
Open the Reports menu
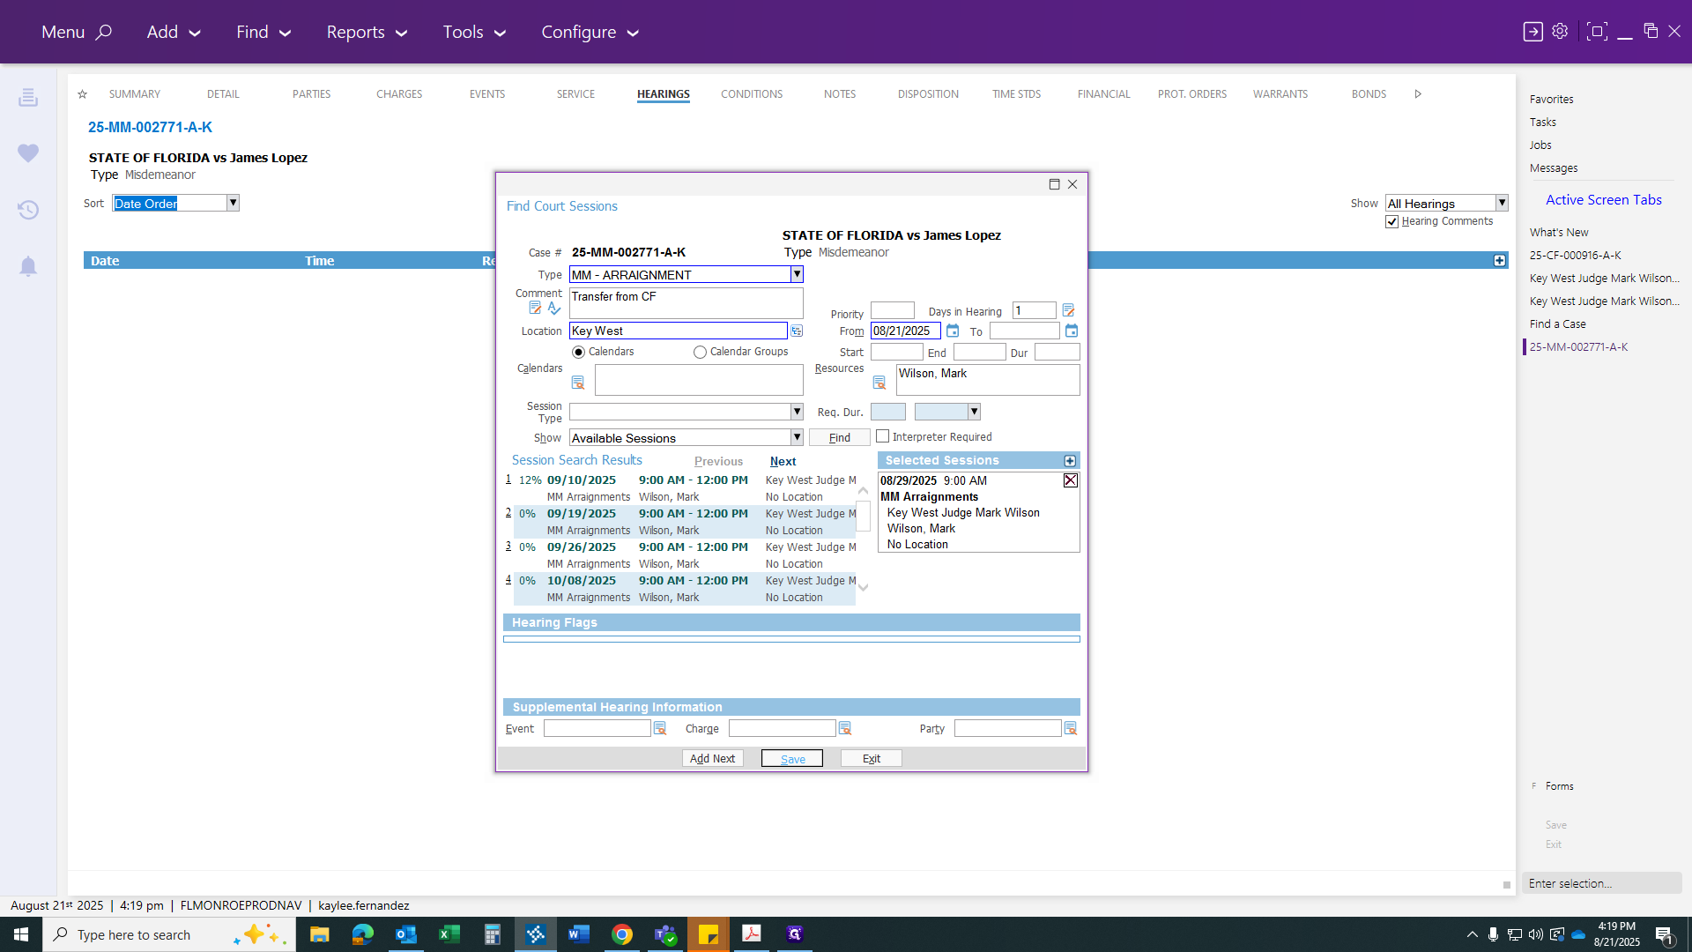coord(367,32)
